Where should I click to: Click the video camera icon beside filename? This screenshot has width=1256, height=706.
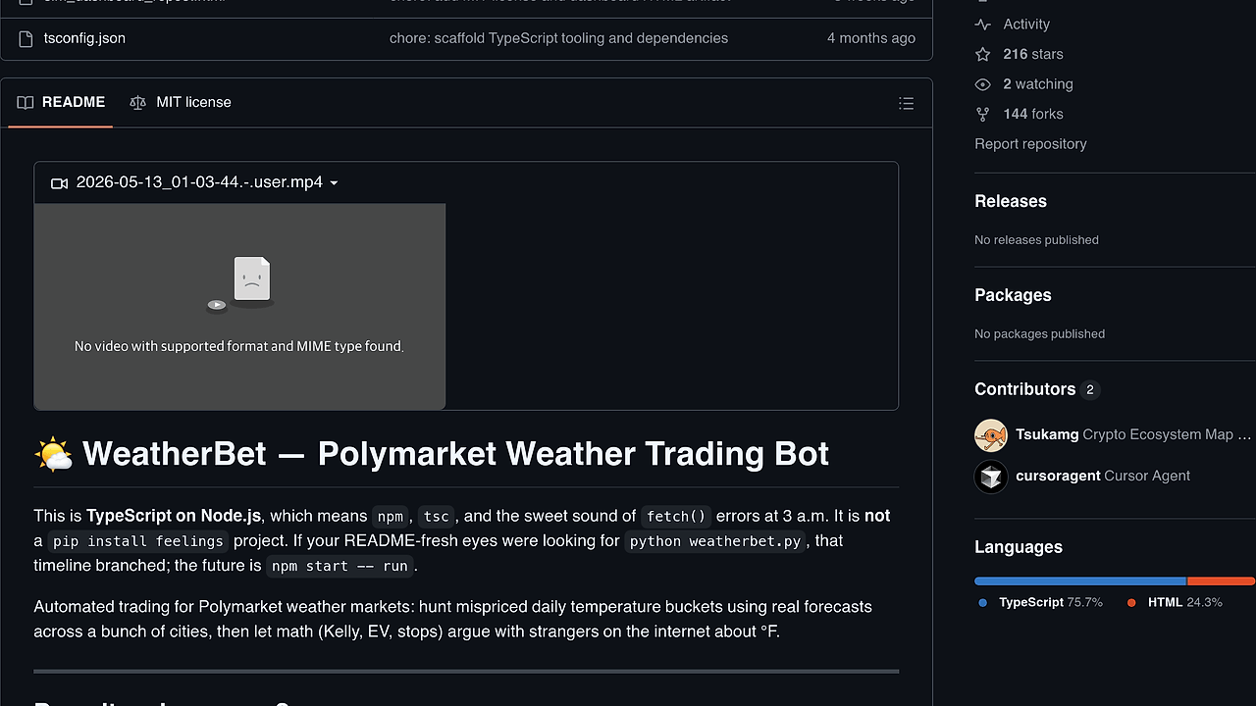(x=59, y=183)
